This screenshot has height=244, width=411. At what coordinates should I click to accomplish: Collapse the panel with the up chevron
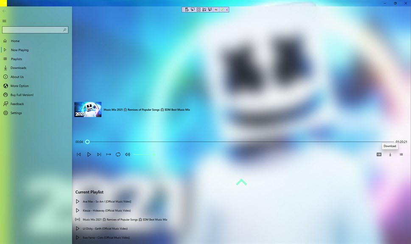click(x=241, y=182)
